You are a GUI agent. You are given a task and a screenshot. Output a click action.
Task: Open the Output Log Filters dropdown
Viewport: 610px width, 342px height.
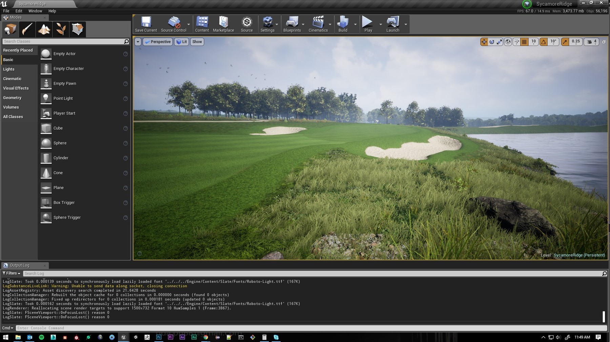tap(12, 273)
